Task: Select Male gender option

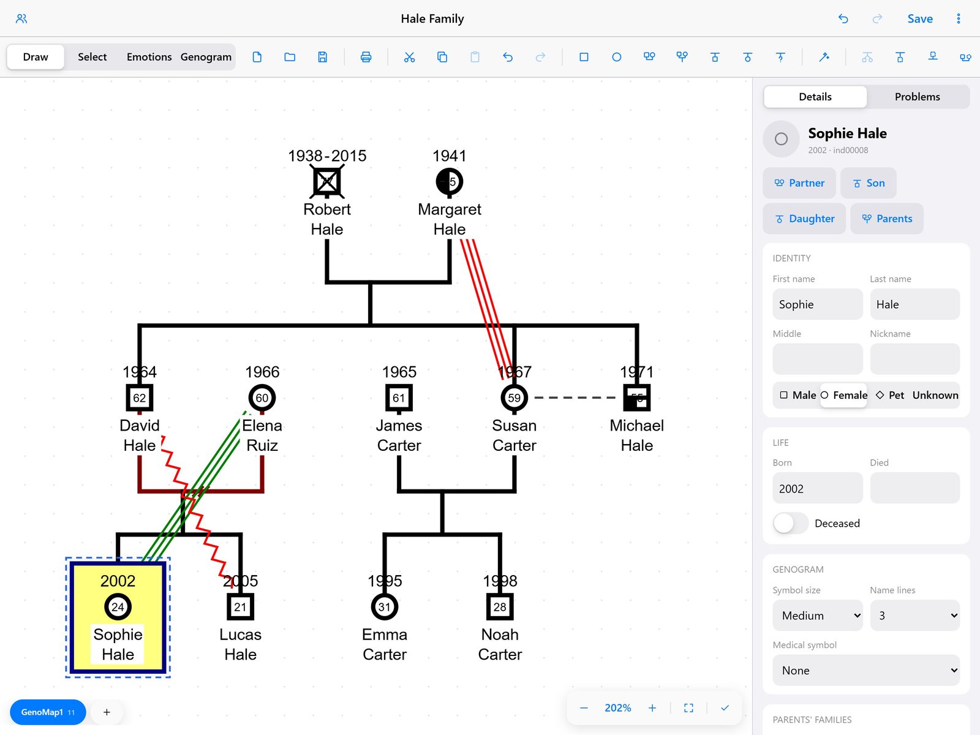Action: 797,395
